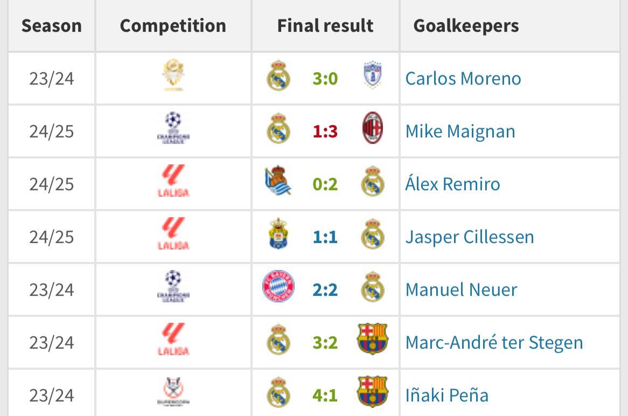Click Barcelona crest in the 3:2 row
628x416 pixels.
[x=373, y=339]
